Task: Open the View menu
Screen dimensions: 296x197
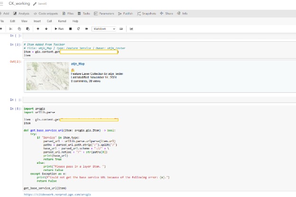Action: pyautogui.click(x=24, y=21)
